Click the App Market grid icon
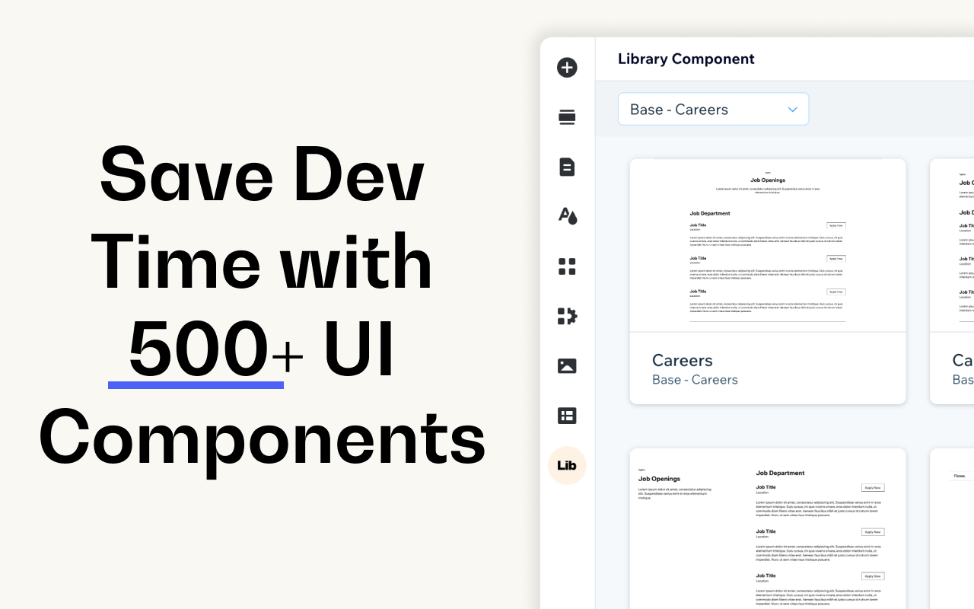The image size is (974, 609). coord(567,266)
